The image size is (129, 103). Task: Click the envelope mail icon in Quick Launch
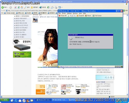[20, 101]
